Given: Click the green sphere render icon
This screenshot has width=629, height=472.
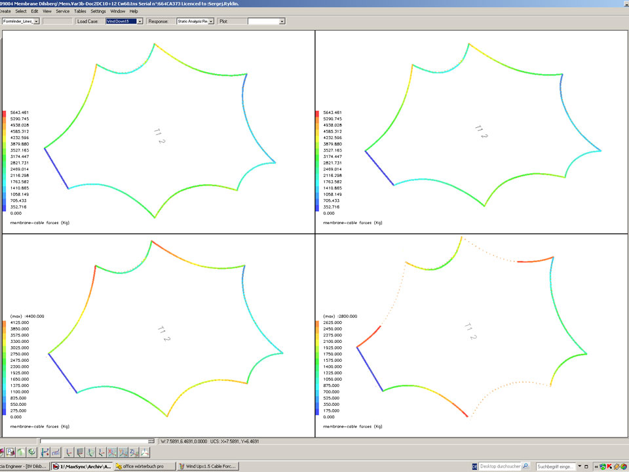Looking at the screenshot, I should click(22, 452).
